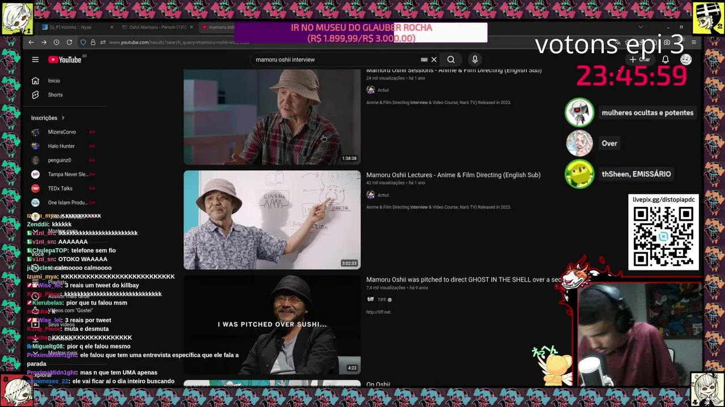The width and height of the screenshot is (725, 407).
Task: Open the list-all-tabs dropdown chevron
Action: [641, 27]
